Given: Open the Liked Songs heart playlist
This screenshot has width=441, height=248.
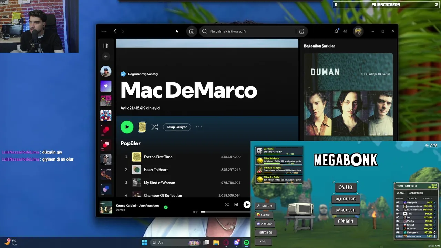Looking at the screenshot, I should pyautogui.click(x=106, y=86).
